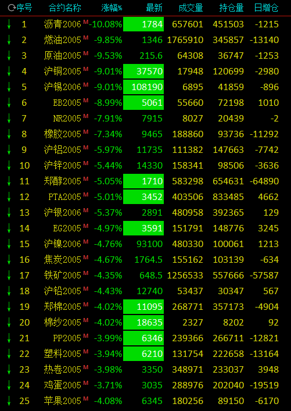Click the M marker next to 沪铜2005

[x=85, y=69]
